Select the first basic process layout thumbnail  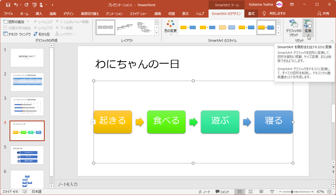click(105, 27)
